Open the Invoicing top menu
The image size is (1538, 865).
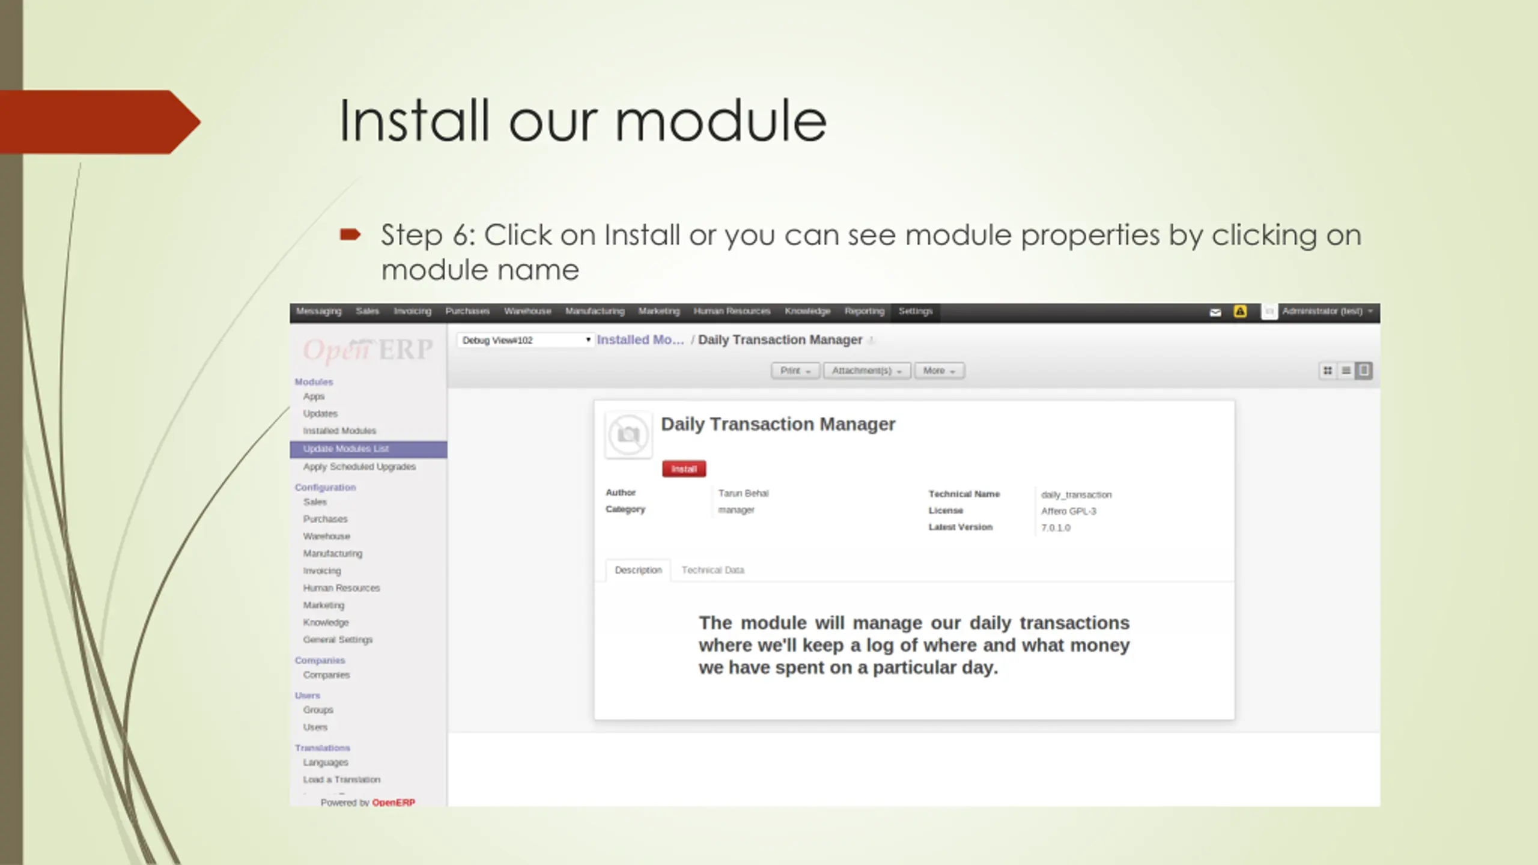click(412, 311)
